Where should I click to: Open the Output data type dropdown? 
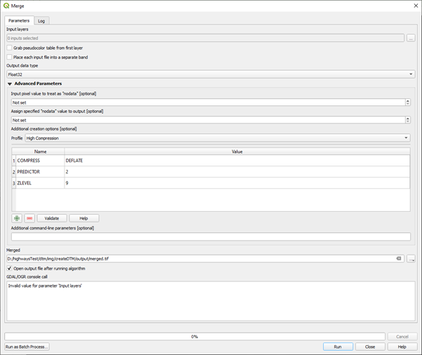click(x=210, y=74)
